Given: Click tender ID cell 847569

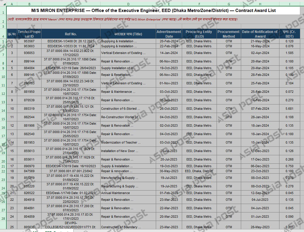Looking at the screenshot, I should (x=29, y=171).
